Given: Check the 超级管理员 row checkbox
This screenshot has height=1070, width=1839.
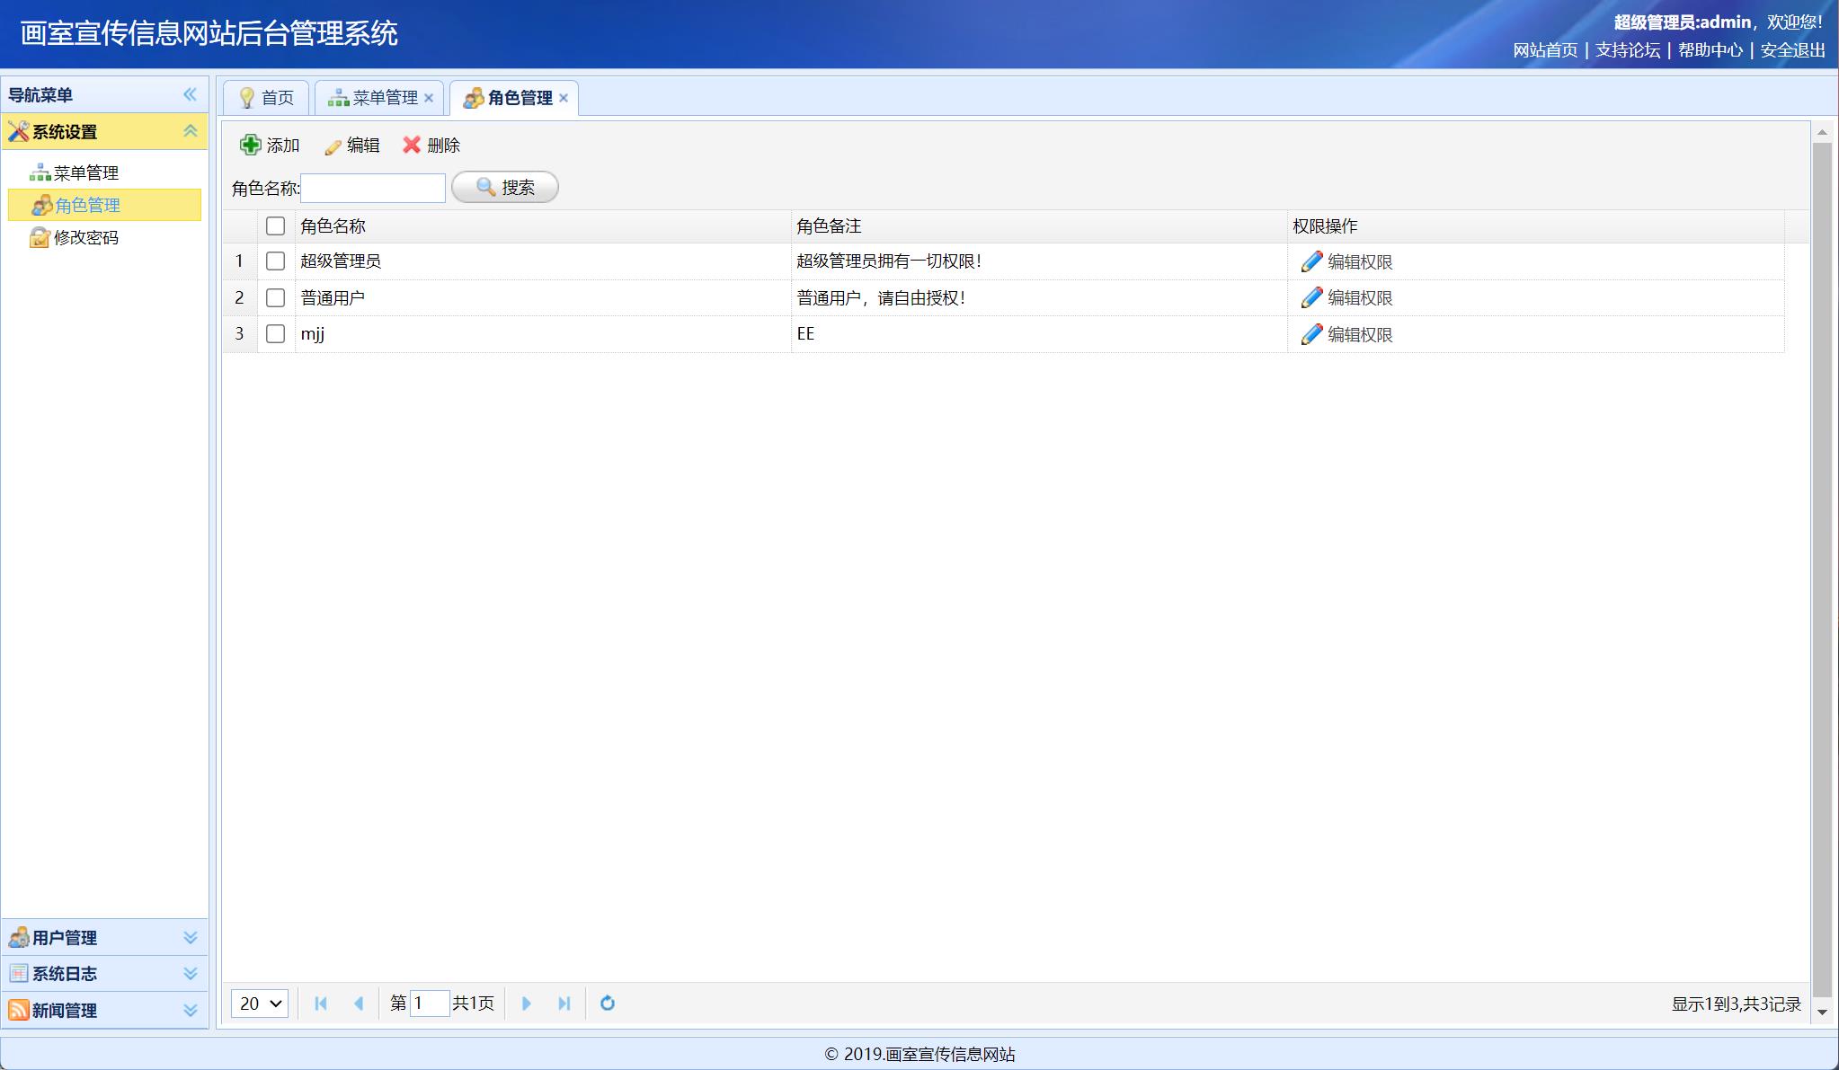Looking at the screenshot, I should [x=276, y=261].
